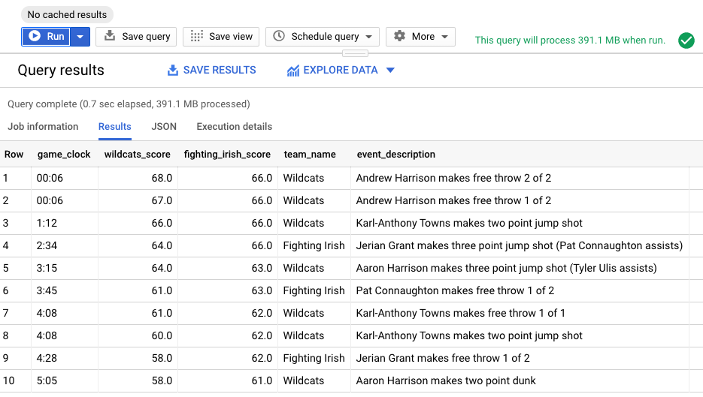
Task: Click the green query validation checkmark icon
Action: tap(686, 41)
